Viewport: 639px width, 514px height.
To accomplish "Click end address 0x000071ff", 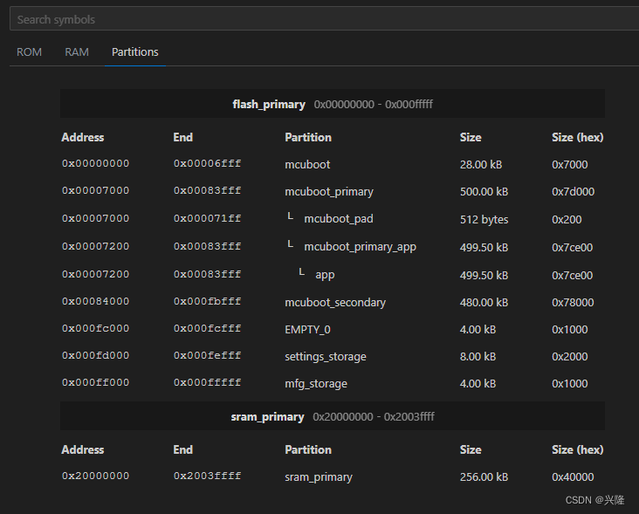I will pyautogui.click(x=207, y=218).
